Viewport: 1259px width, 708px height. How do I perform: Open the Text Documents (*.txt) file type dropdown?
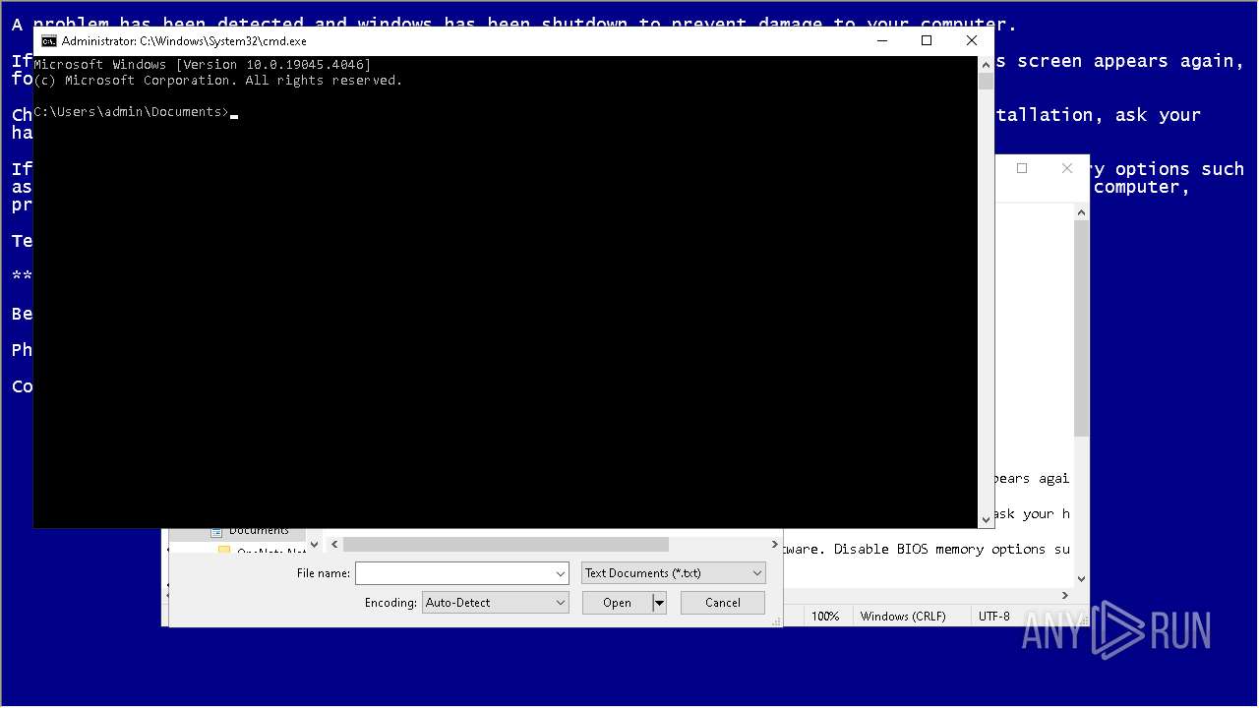(673, 573)
